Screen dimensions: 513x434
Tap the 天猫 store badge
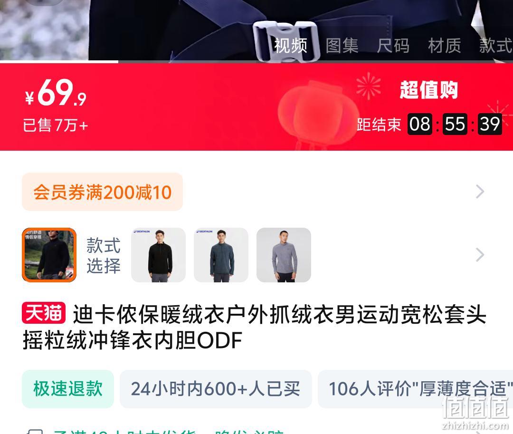(44, 313)
